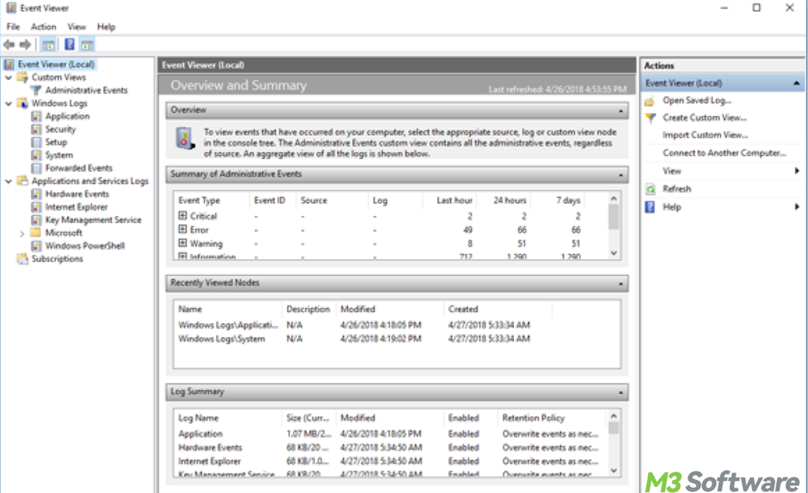Open Help submenu in Actions pane
Screen dimensions: 808x493
pos(722,207)
